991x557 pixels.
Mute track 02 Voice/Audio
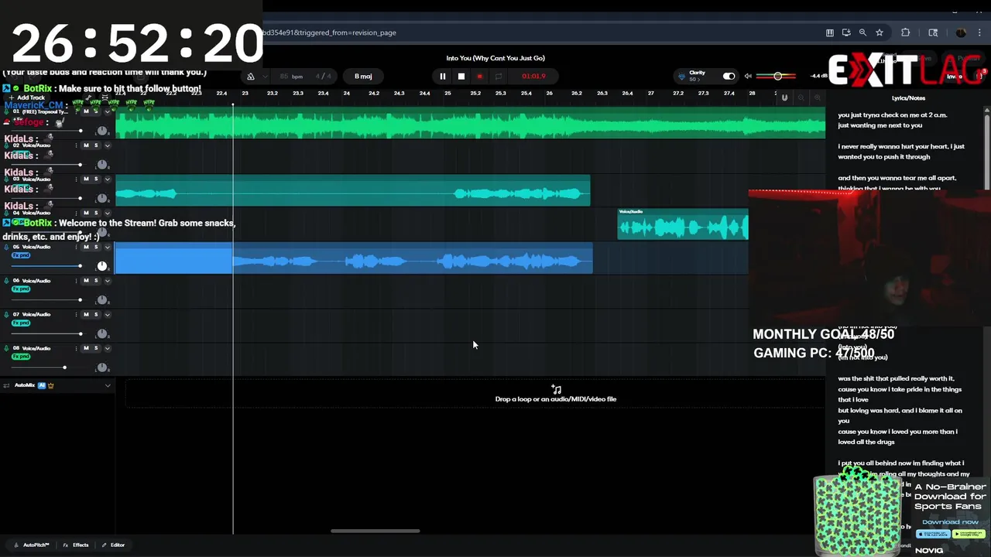pos(86,145)
